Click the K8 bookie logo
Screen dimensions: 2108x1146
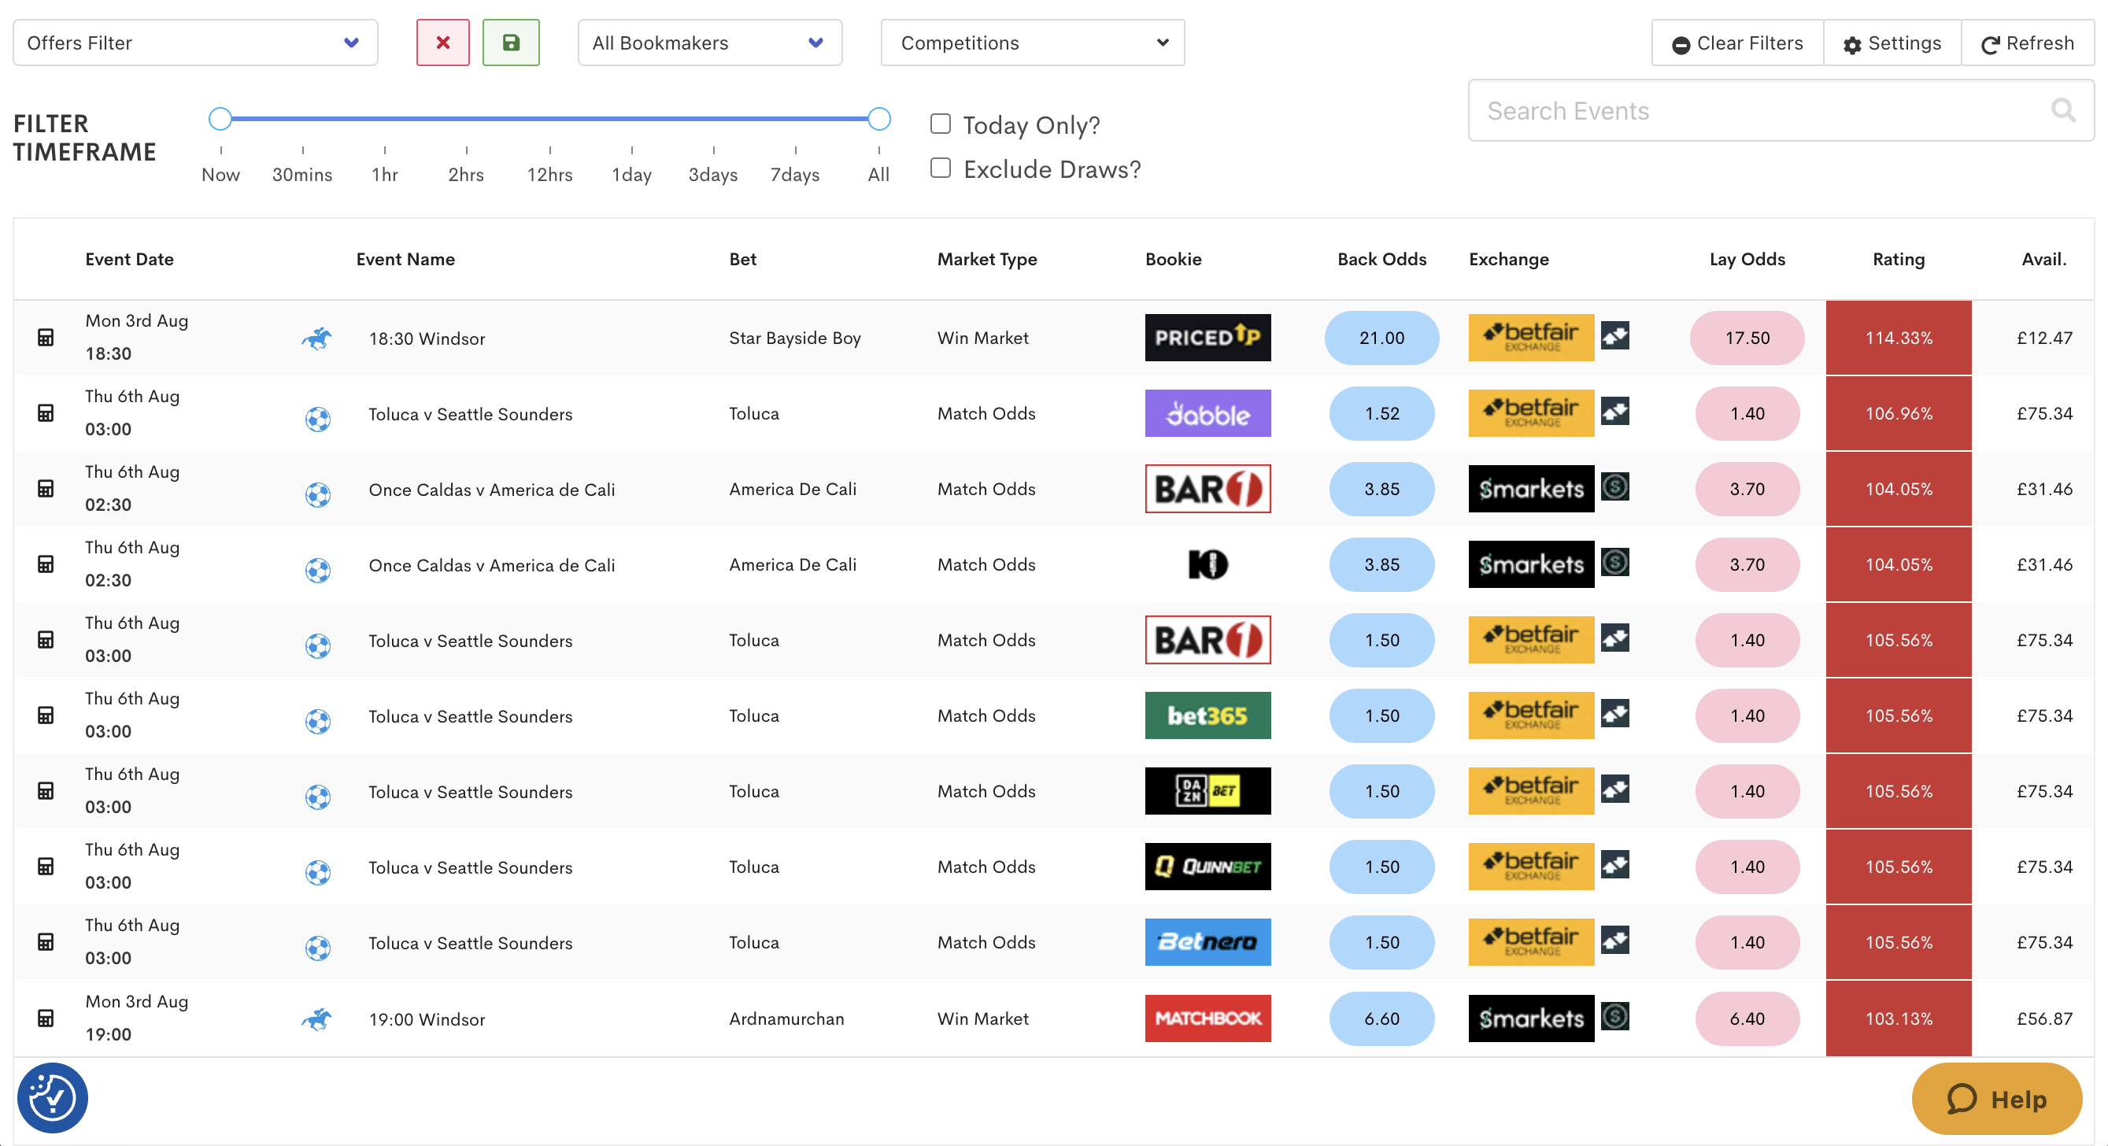pyautogui.click(x=1207, y=564)
